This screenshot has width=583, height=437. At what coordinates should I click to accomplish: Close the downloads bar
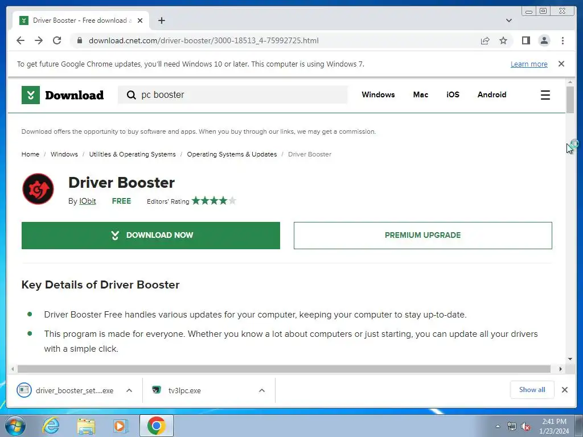pyautogui.click(x=564, y=389)
